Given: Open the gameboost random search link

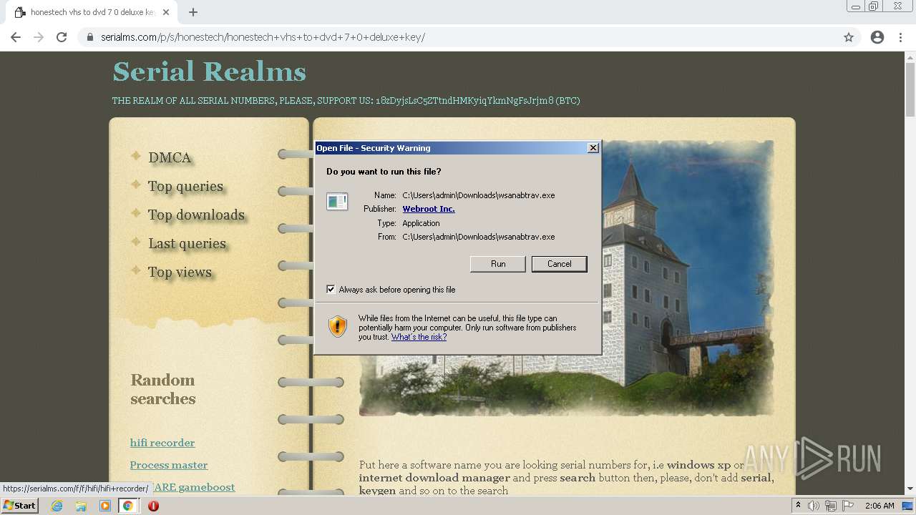Looking at the screenshot, I should tap(193, 487).
